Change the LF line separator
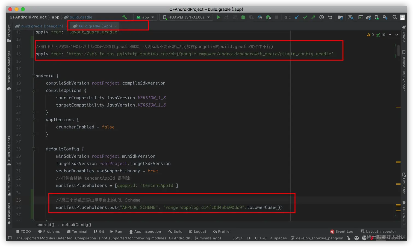Screen dimensions: 413x247 [249, 238]
